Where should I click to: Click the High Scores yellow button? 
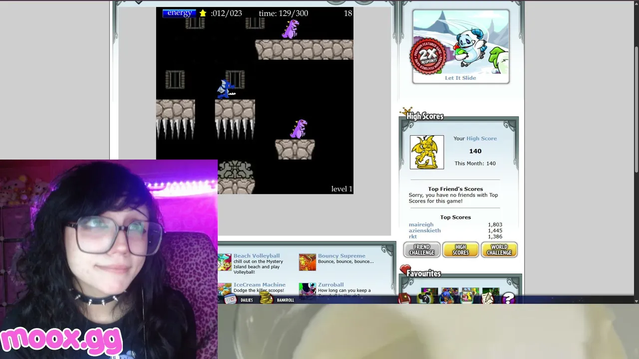click(x=460, y=250)
